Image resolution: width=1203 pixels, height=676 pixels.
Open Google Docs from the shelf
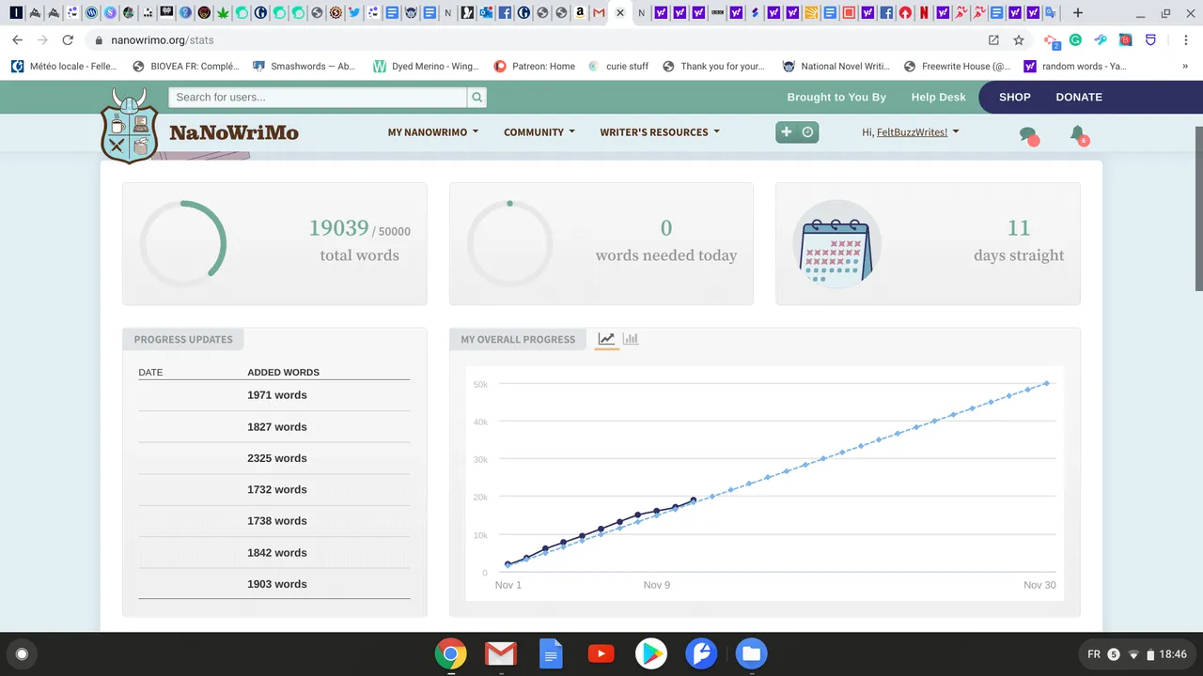pyautogui.click(x=551, y=653)
